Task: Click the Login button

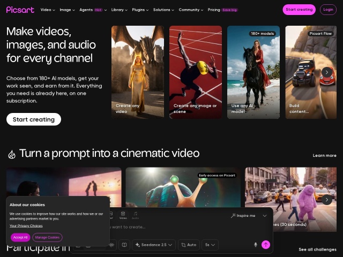Action: 328,10
